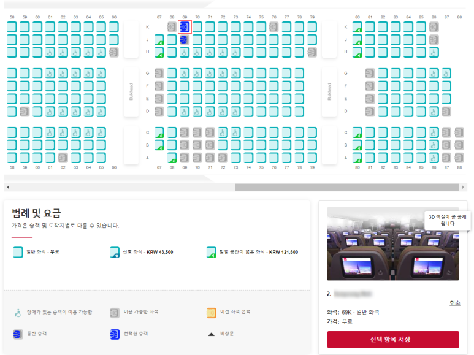The image size is (474, 355).
Task: Click the horizontal scrollbar thumb
Action: [346, 187]
